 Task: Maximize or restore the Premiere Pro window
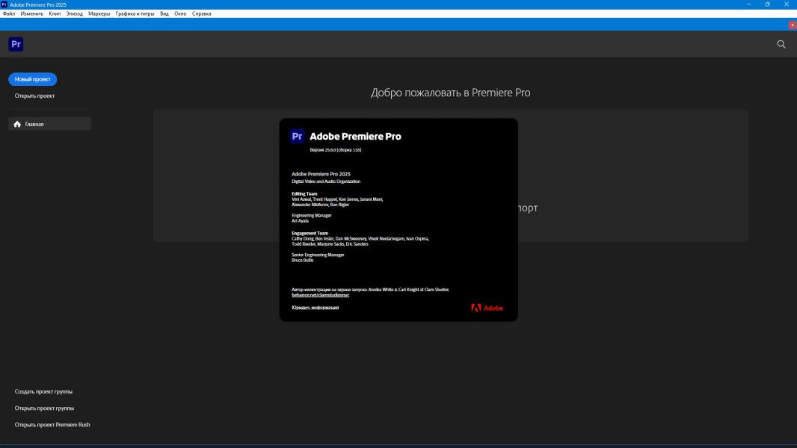(767, 4)
